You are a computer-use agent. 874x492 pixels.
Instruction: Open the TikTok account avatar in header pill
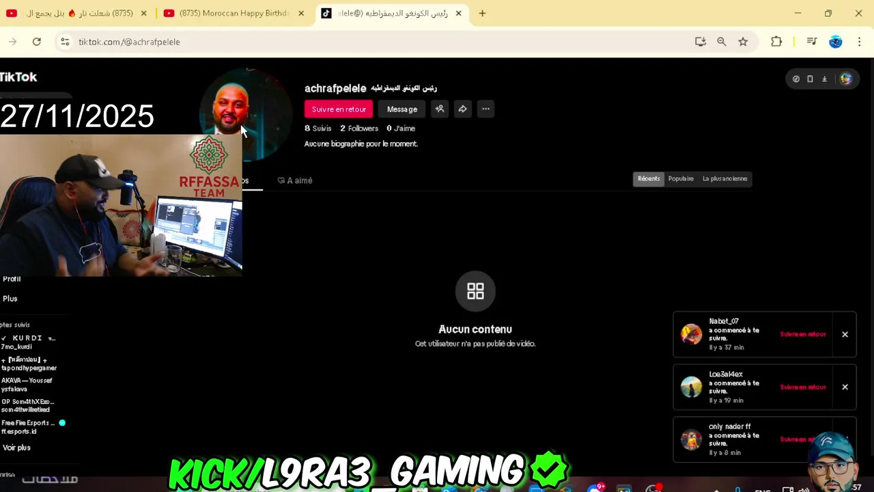[845, 79]
